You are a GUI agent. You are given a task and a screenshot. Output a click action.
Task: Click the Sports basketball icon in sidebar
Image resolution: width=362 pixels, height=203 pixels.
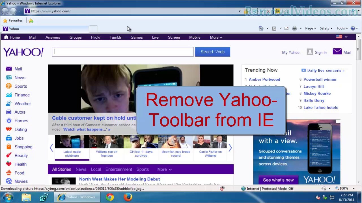click(9, 86)
